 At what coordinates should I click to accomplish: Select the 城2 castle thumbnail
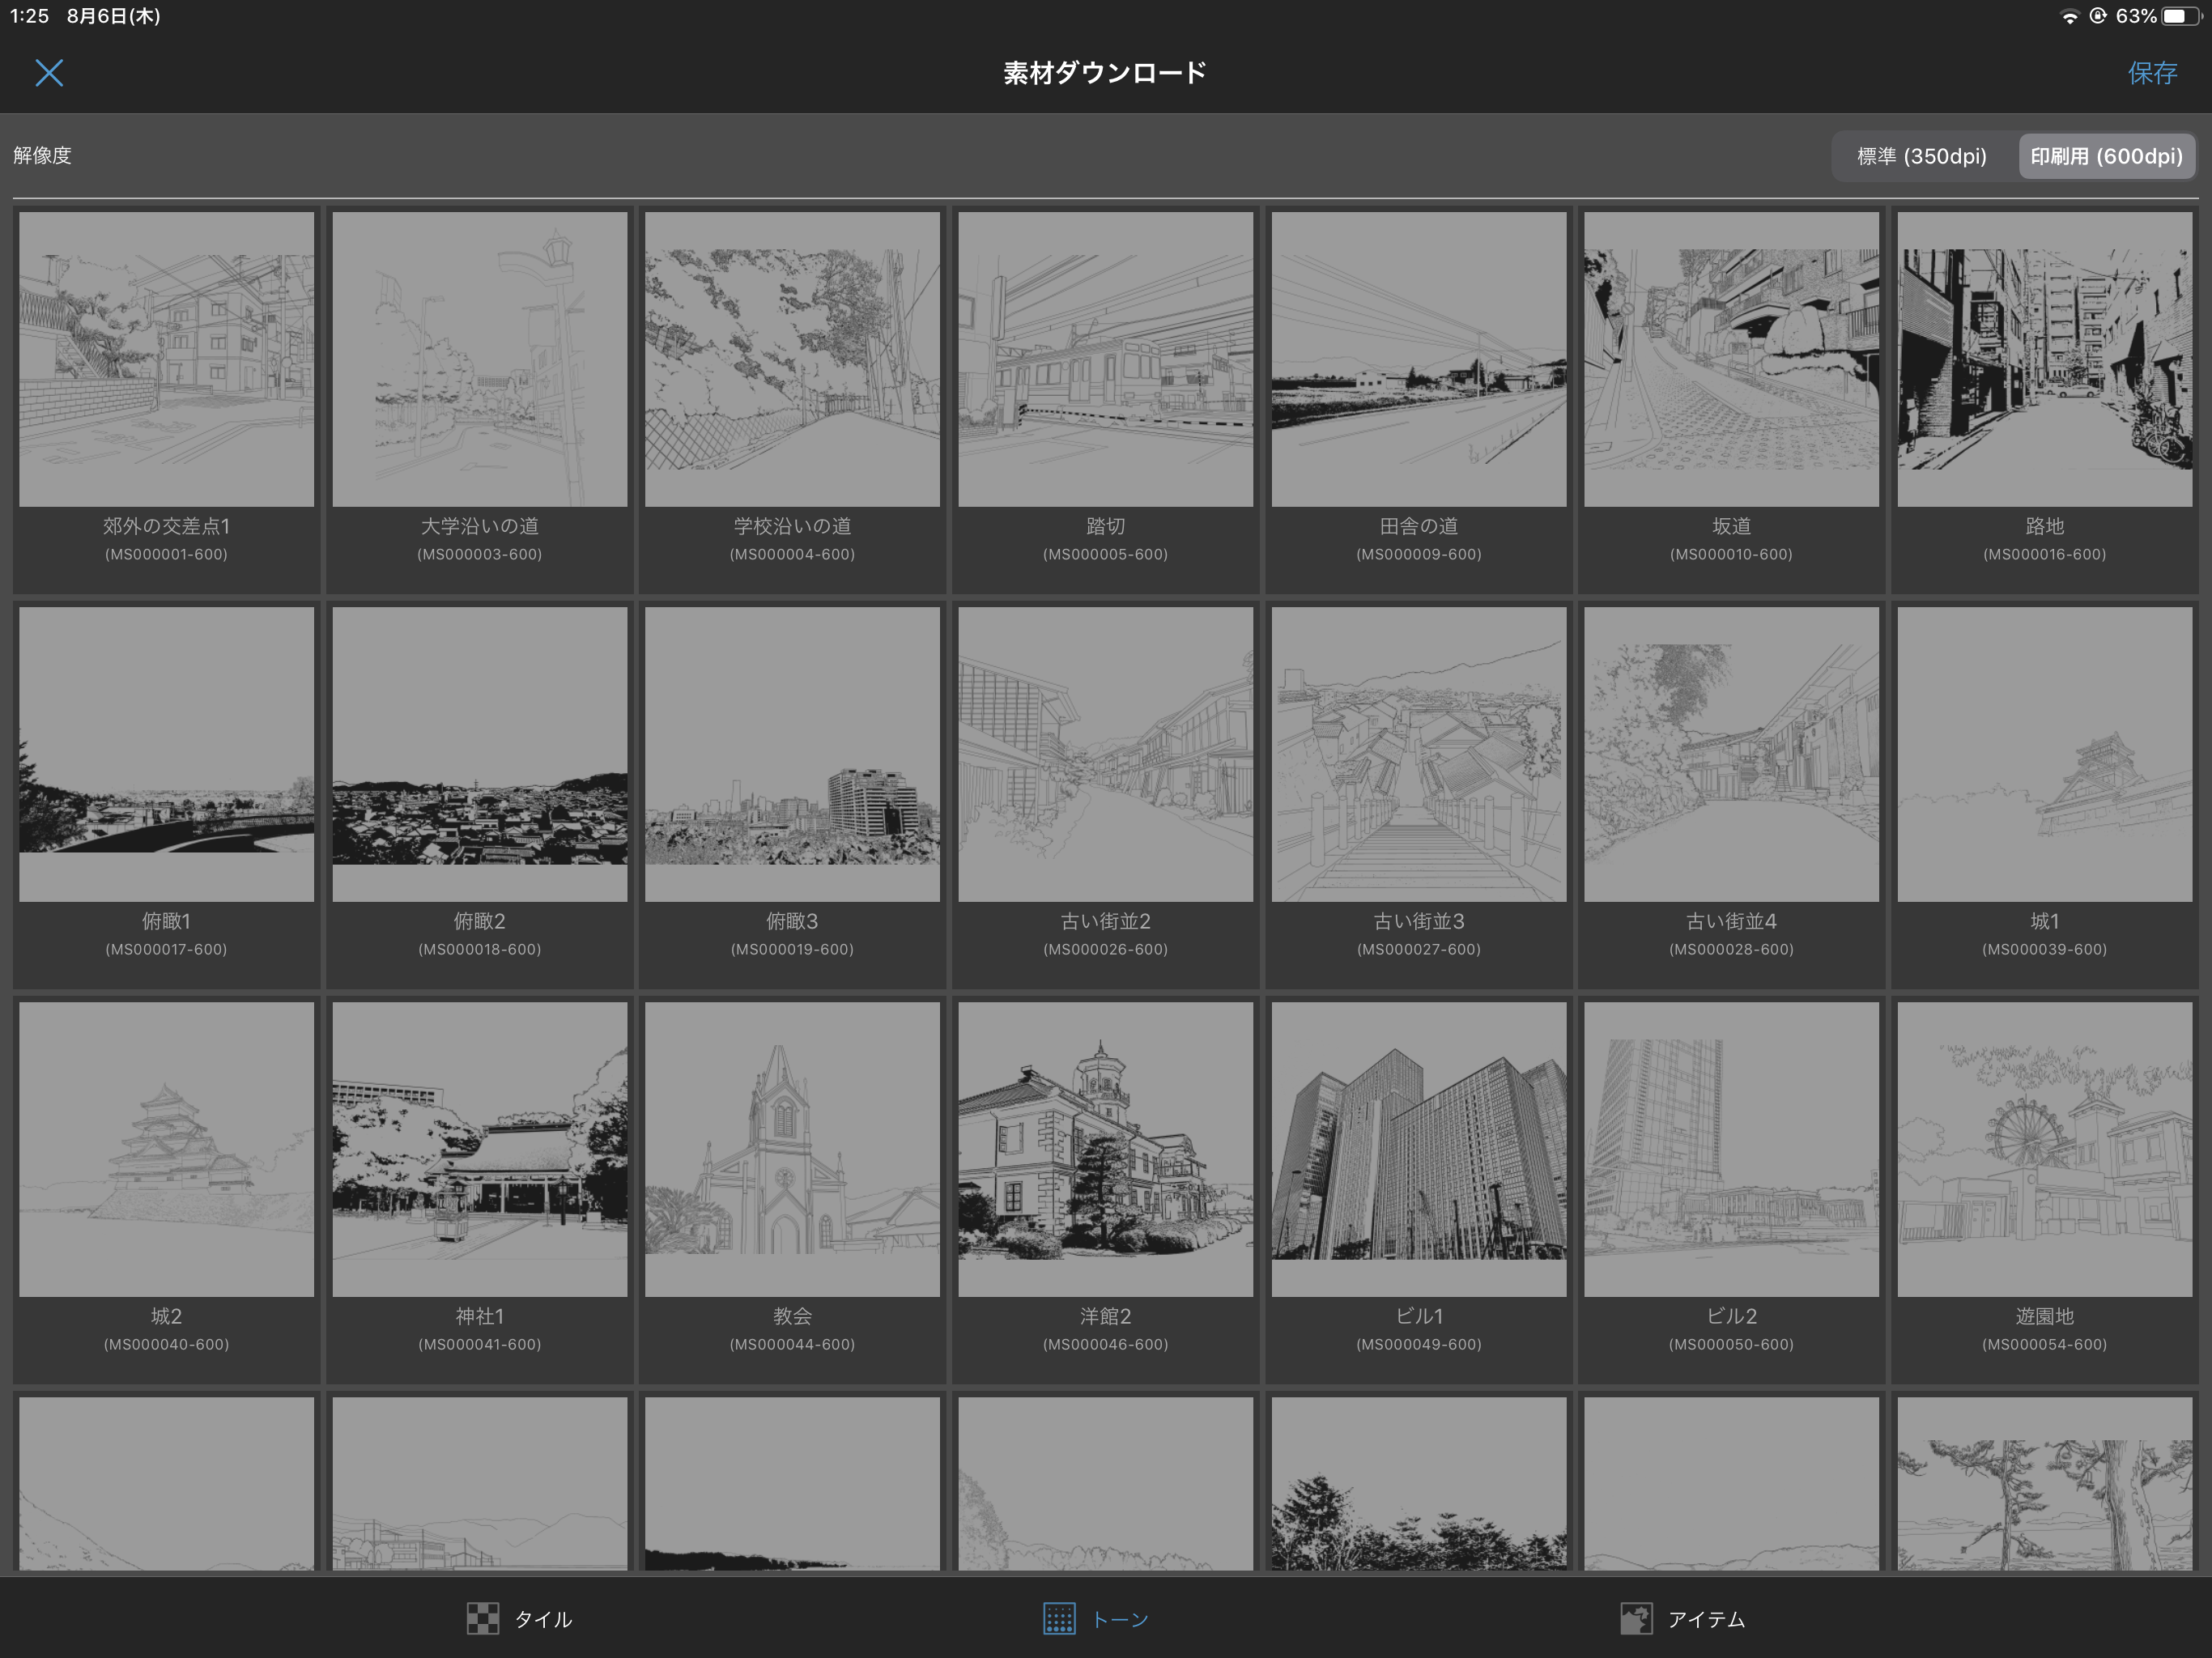pyautogui.click(x=166, y=1149)
